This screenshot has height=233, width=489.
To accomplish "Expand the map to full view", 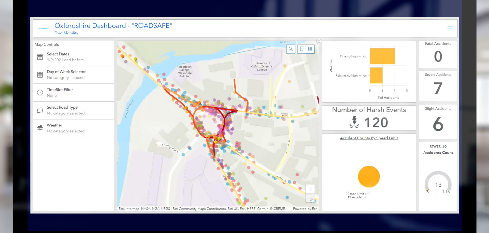I will (319, 41).
